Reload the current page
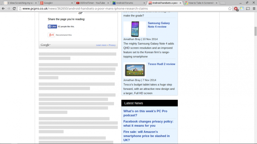257x144 pixels. 14,9
